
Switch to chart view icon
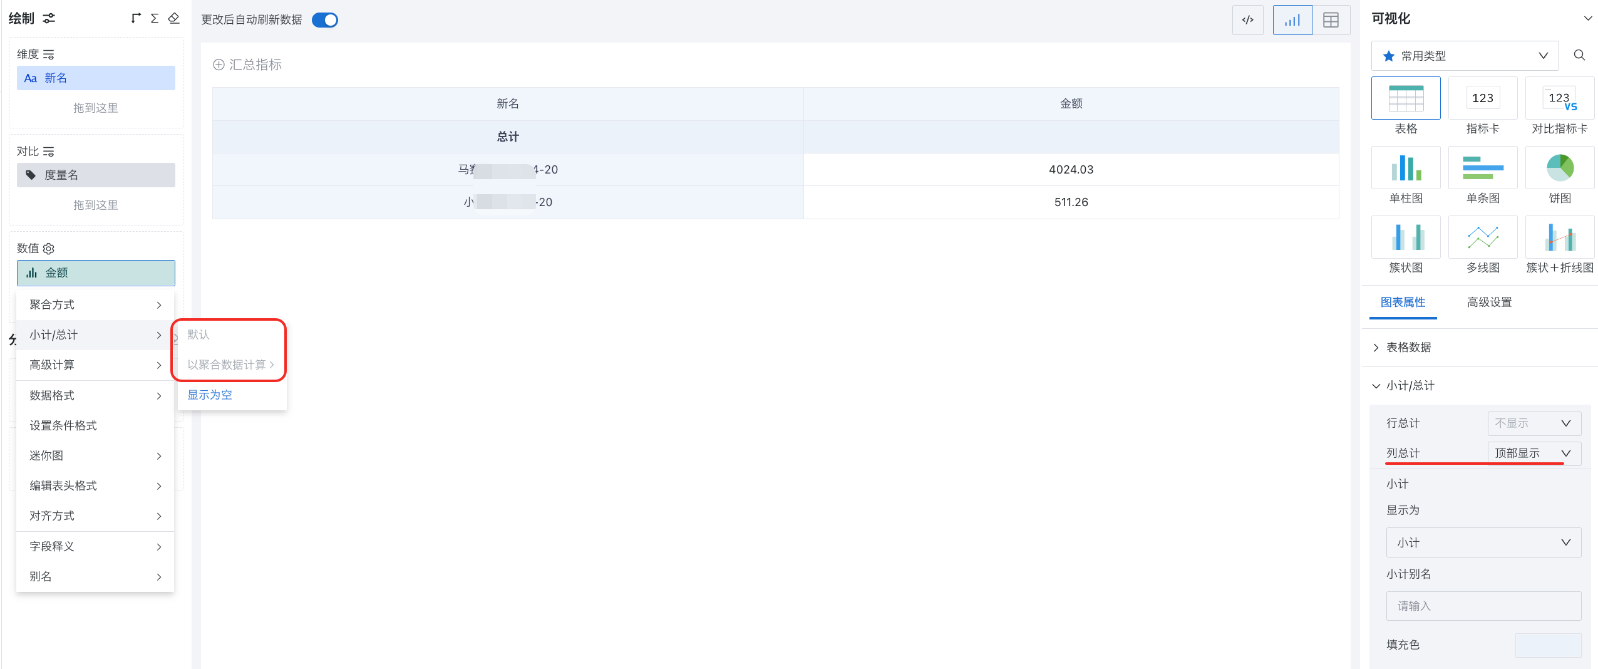tap(1292, 20)
